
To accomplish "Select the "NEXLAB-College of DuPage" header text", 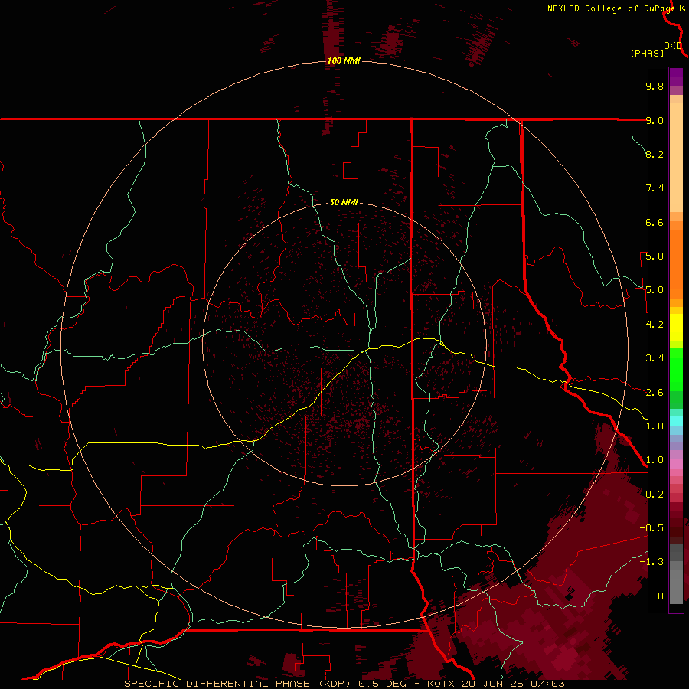I will (612, 8).
